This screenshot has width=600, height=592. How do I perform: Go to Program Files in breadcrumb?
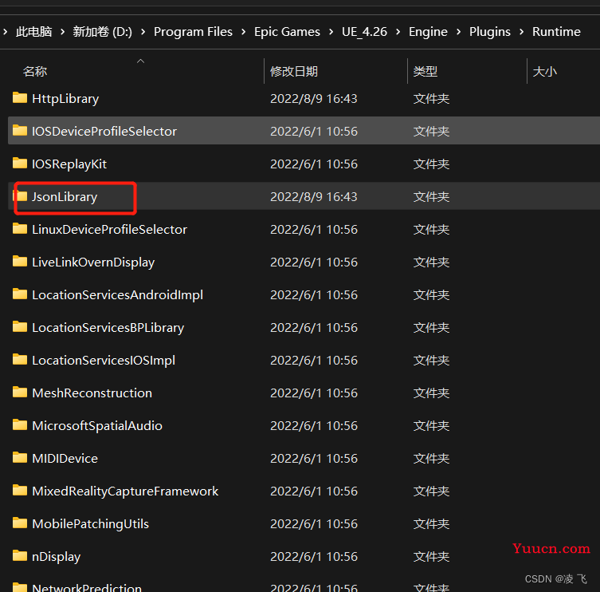click(x=193, y=31)
